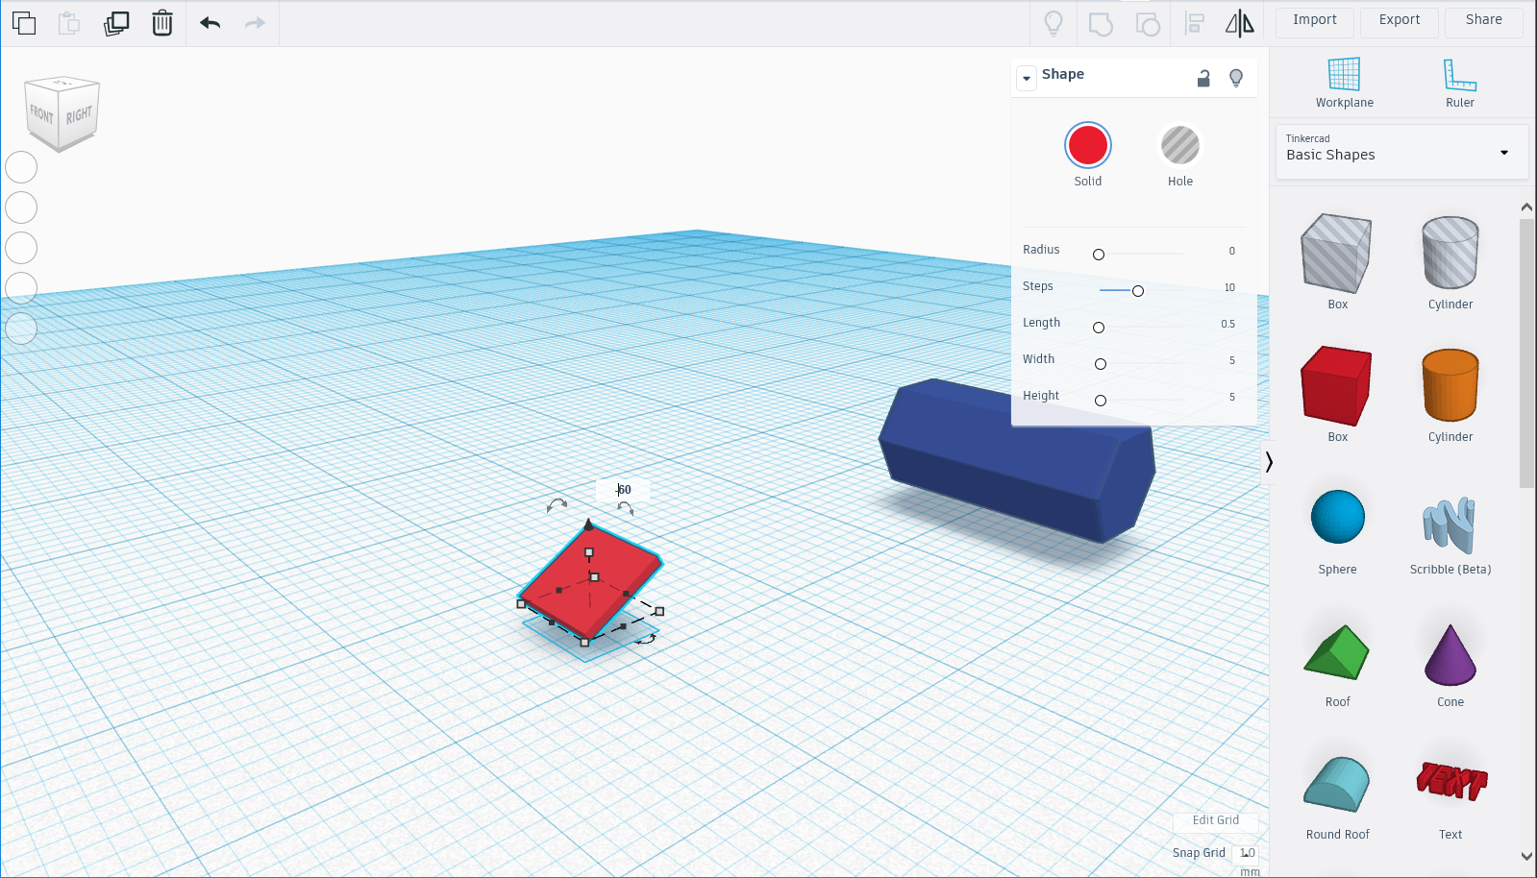Click the Copy icon in the top toolbar
The image size is (1537, 878).
(x=24, y=23)
